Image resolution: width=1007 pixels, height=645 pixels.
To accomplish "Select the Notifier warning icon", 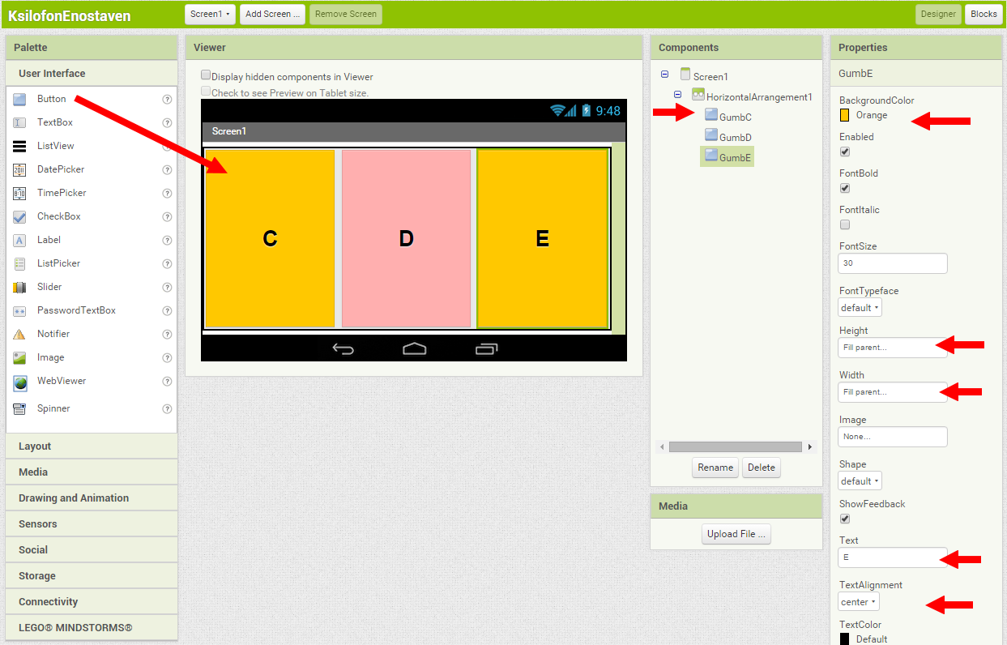I will pos(20,335).
